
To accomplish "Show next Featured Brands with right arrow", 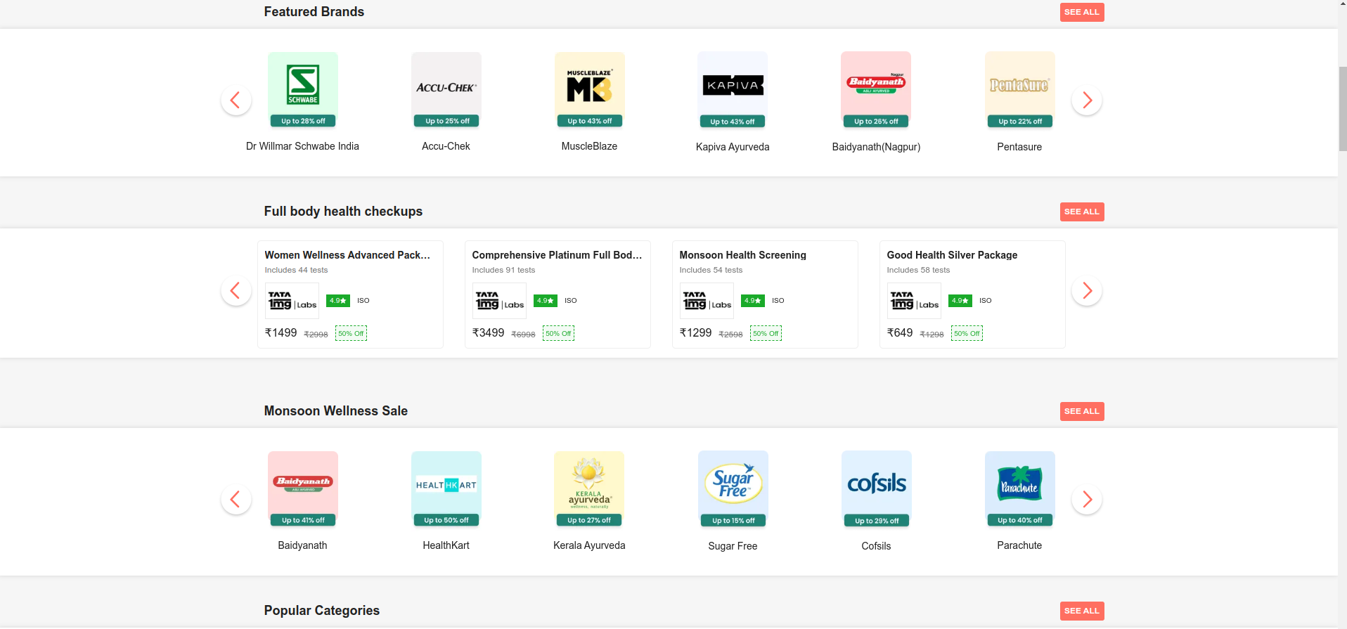I will (x=1087, y=100).
